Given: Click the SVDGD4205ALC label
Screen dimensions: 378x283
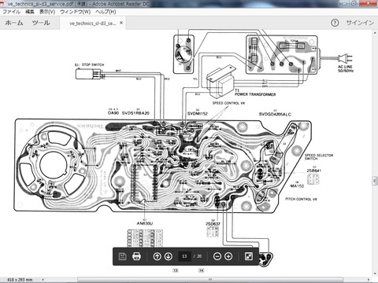Looking at the screenshot, I should coord(275,114).
